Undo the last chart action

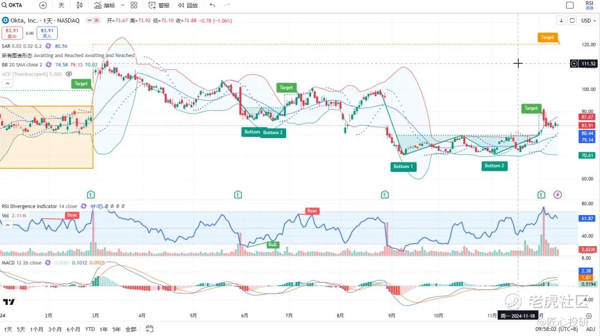click(212, 5)
